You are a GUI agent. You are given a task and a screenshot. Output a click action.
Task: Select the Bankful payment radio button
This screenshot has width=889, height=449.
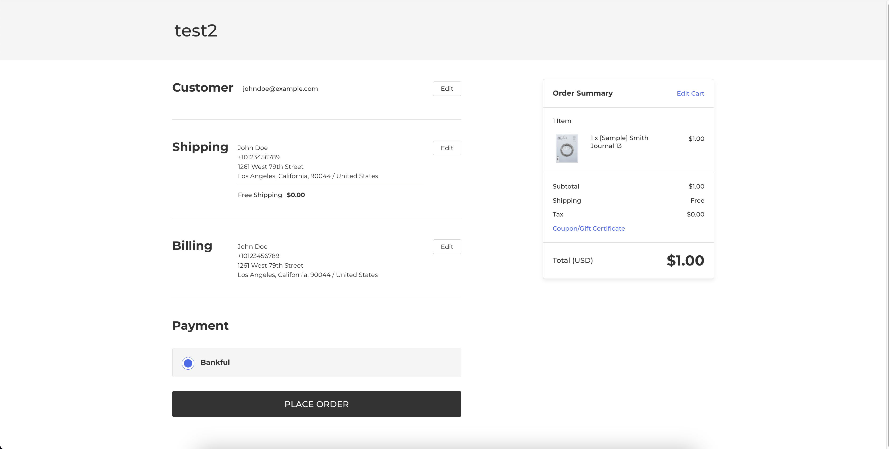click(188, 363)
